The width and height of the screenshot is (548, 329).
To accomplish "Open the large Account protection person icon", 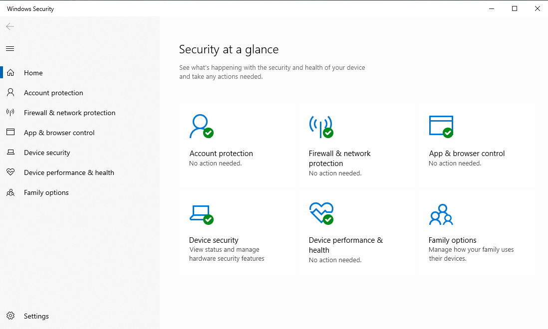I will 201,126.
